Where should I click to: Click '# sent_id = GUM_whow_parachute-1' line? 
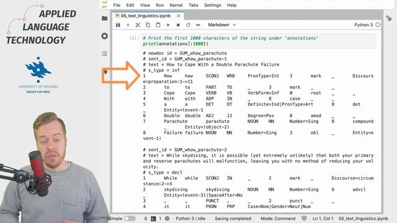pyautogui.click(x=185, y=59)
